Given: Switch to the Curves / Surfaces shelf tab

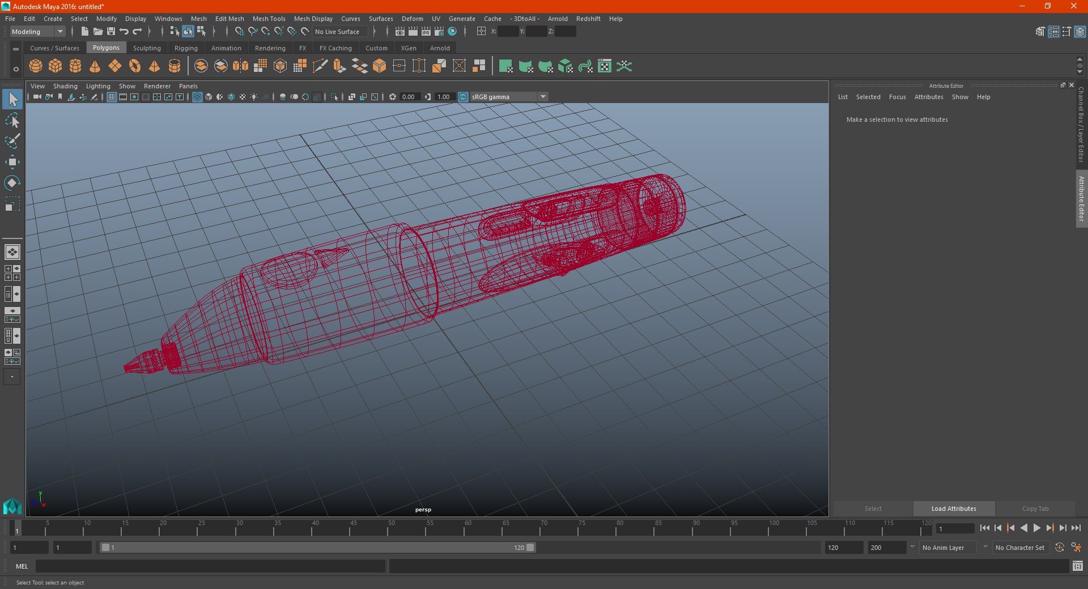Looking at the screenshot, I should point(54,48).
